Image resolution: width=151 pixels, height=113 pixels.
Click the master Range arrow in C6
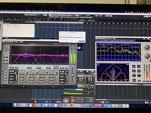pyautogui.click(x=3, y=77)
